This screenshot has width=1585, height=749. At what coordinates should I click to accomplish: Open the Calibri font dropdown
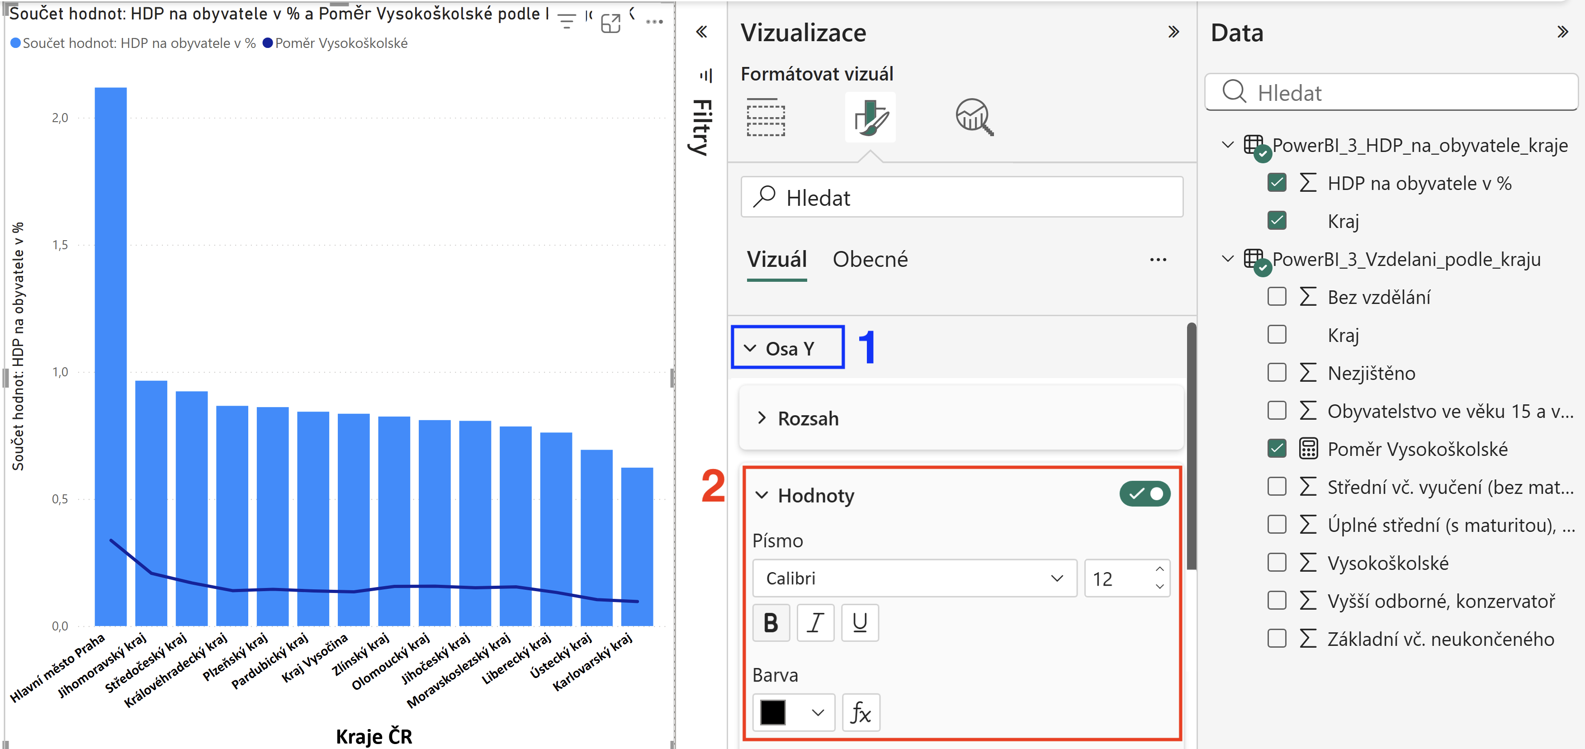coord(914,578)
